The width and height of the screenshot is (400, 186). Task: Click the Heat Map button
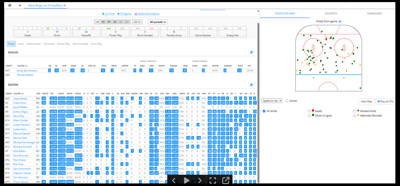coord(366,101)
